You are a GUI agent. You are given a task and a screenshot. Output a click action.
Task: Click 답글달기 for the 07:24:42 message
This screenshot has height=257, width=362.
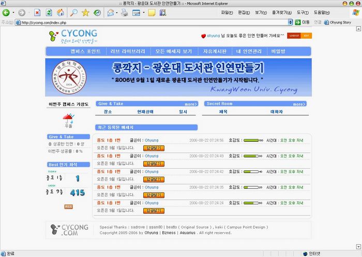154,180
